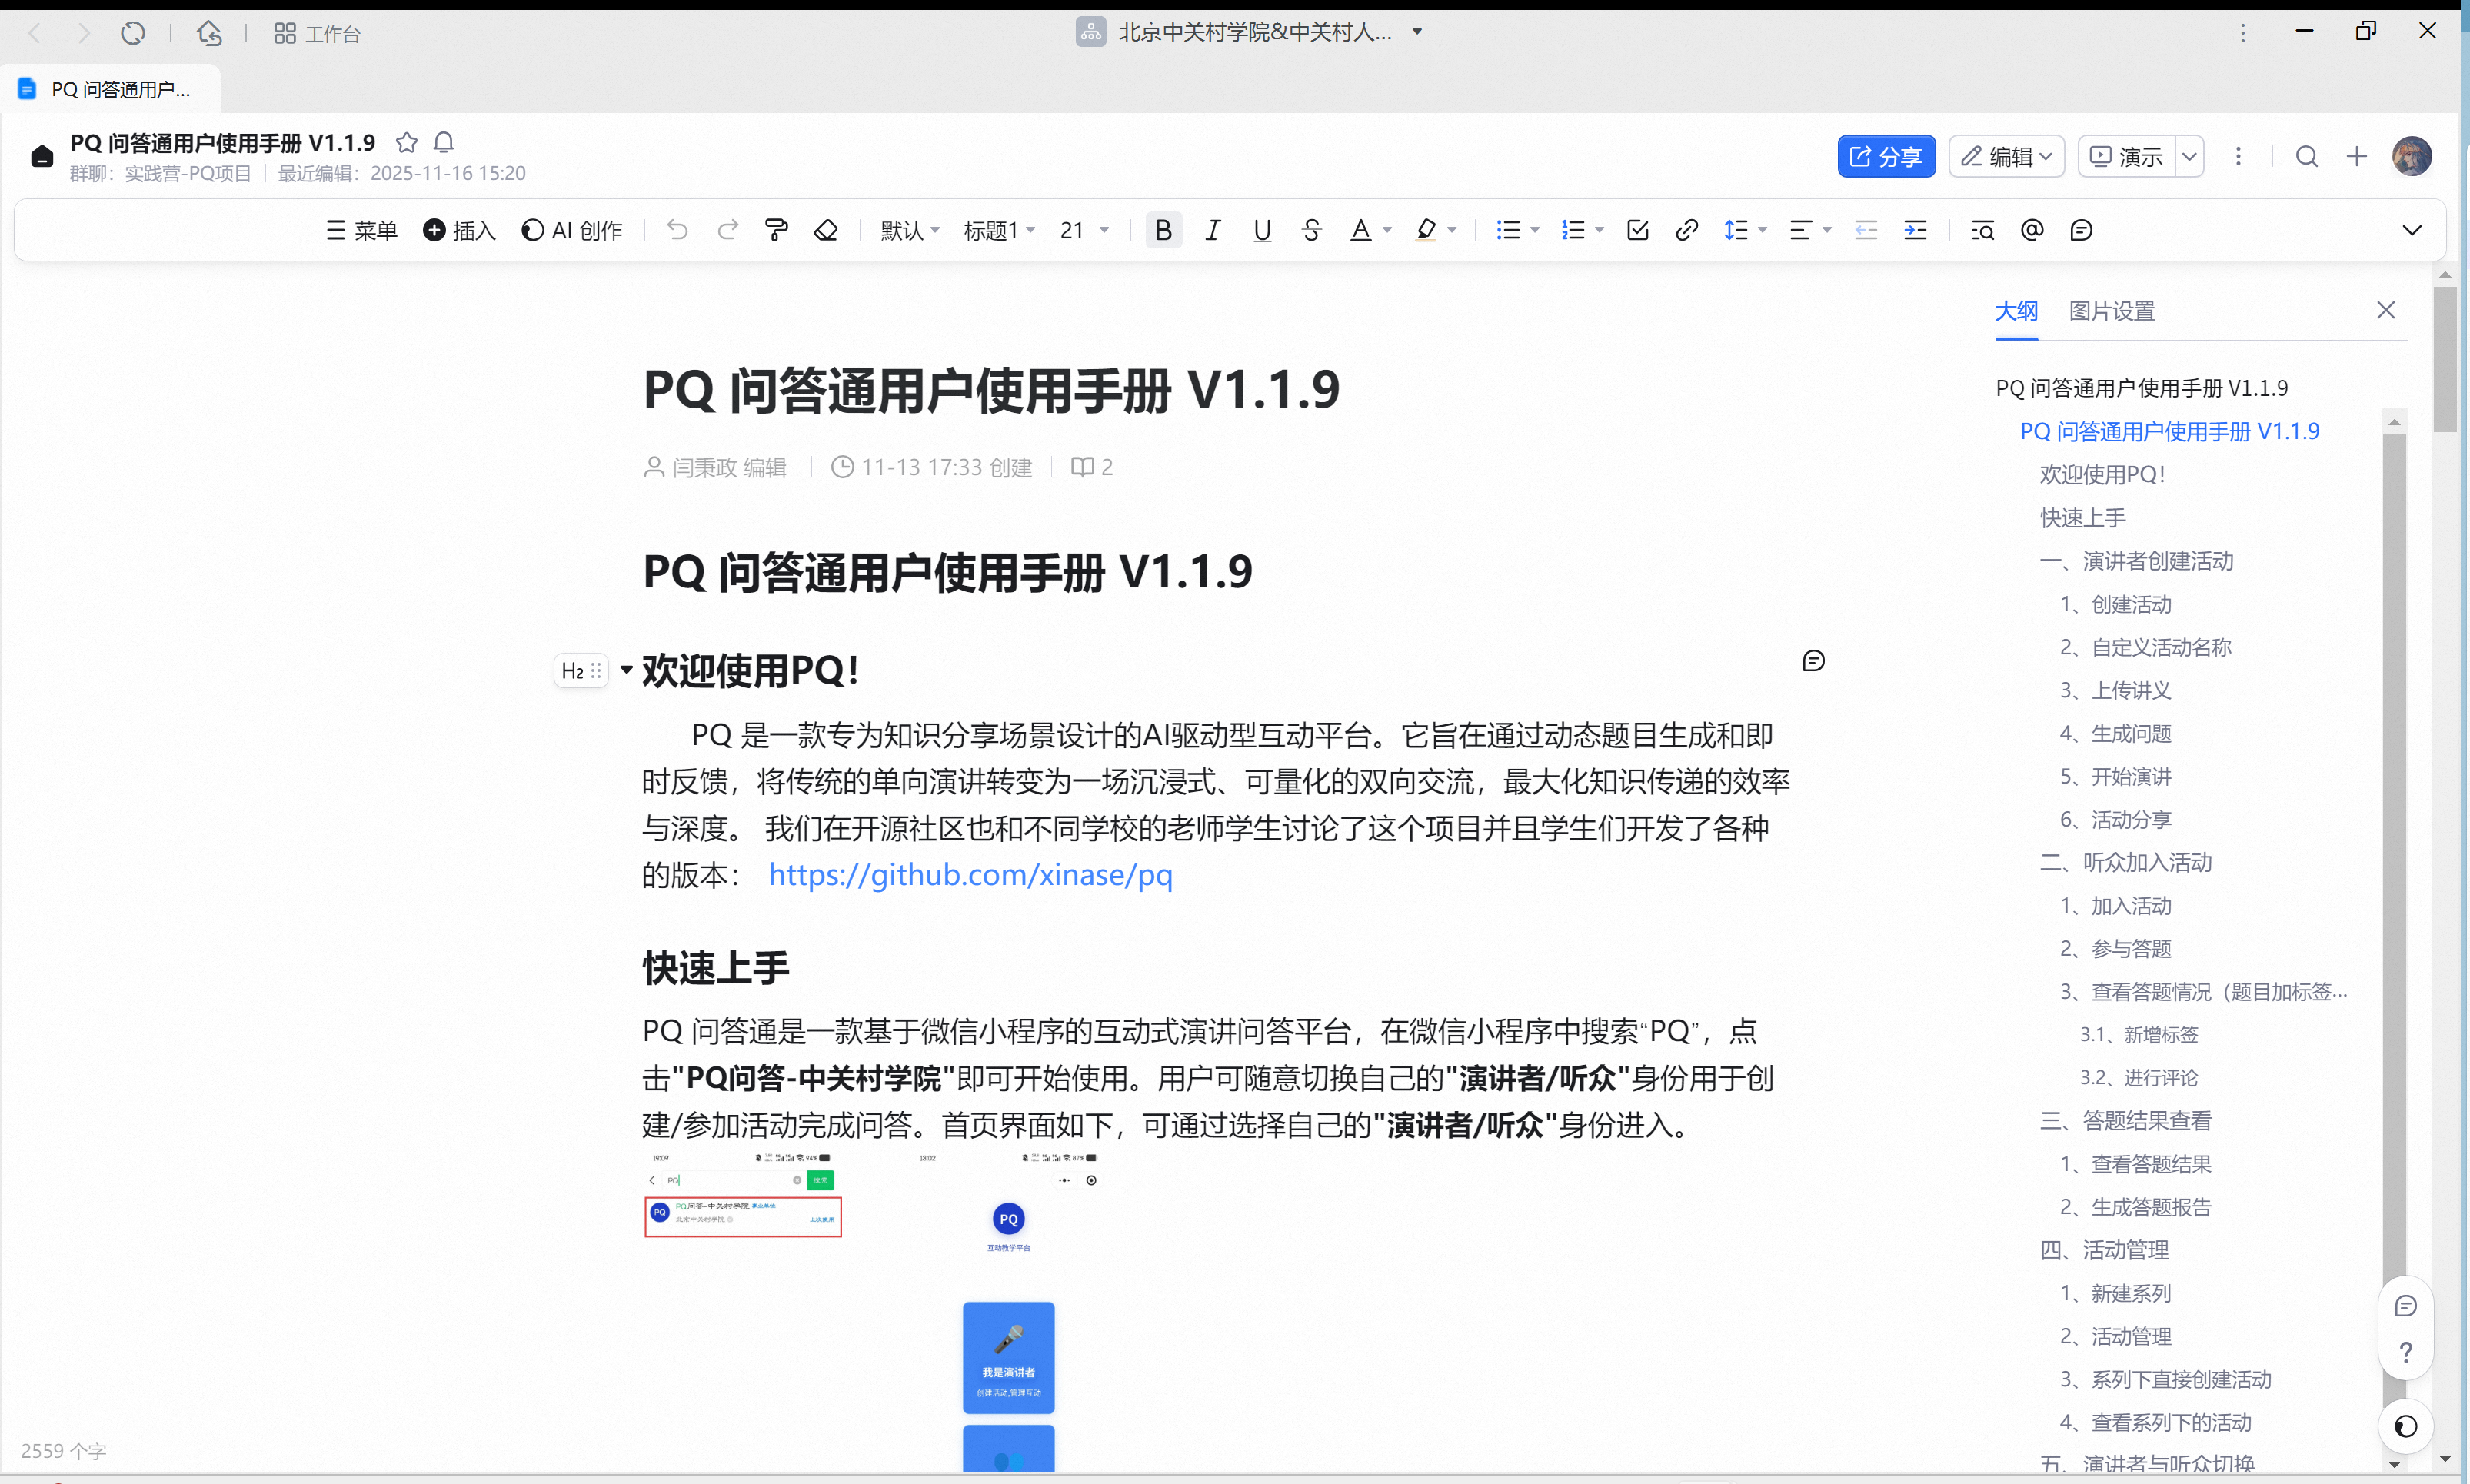The height and width of the screenshot is (1484, 2470).
Task: Open find and replace toolbar icon
Action: point(1982,231)
